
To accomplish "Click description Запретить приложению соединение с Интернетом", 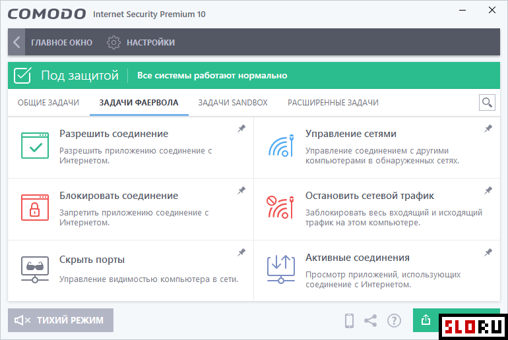I will coord(134,217).
